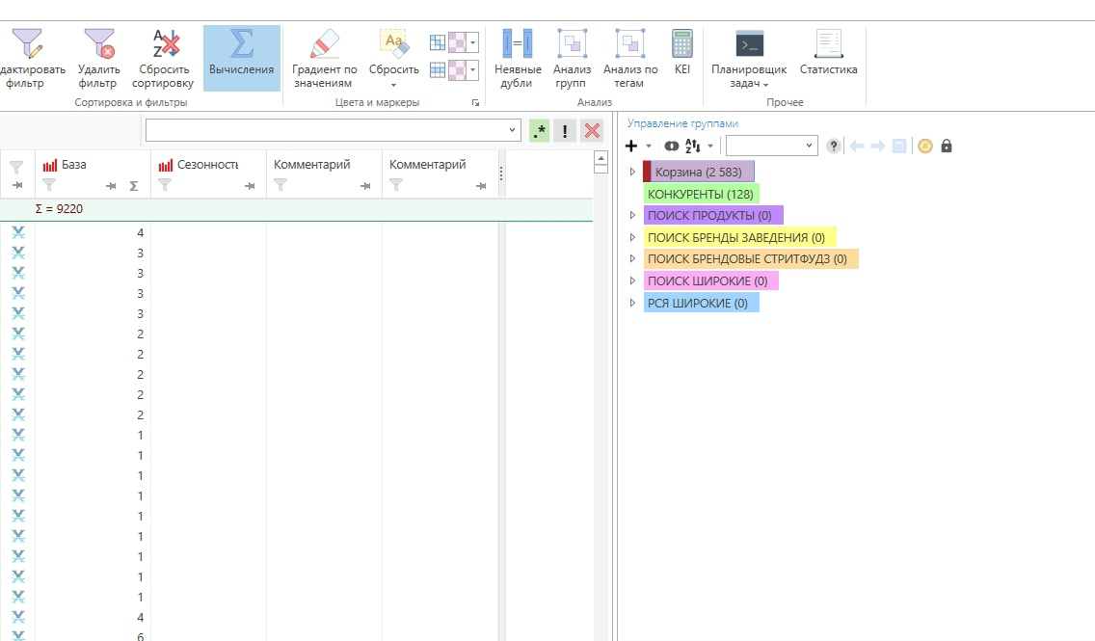The height and width of the screenshot is (641, 1095).
Task: Open the group search combo box
Action: 772,146
